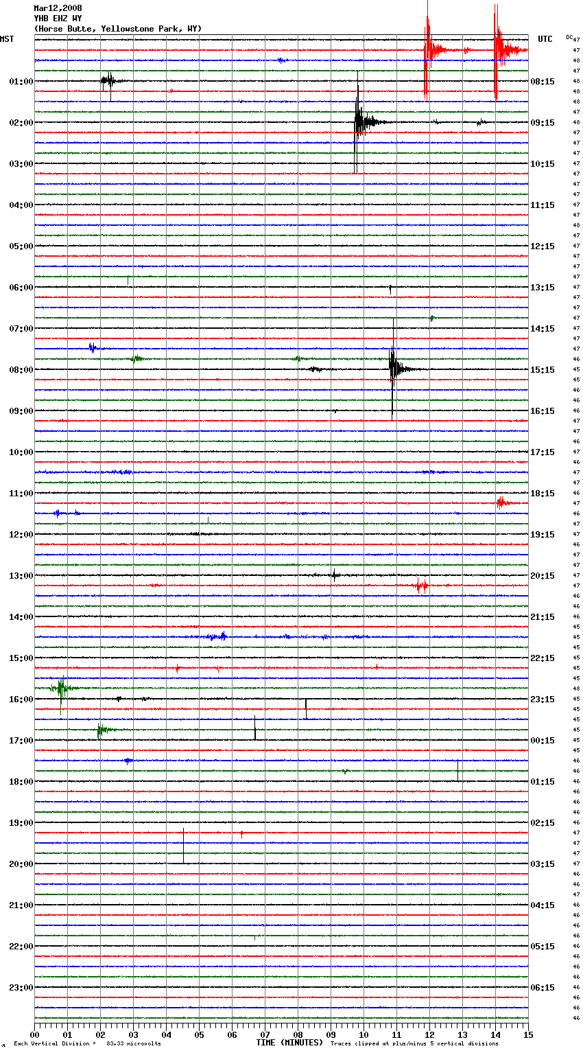The width and height of the screenshot is (583, 1053).
Task: Click "Traces clipped at plus/minus 5 vertical divisions"
Action: point(414,1044)
